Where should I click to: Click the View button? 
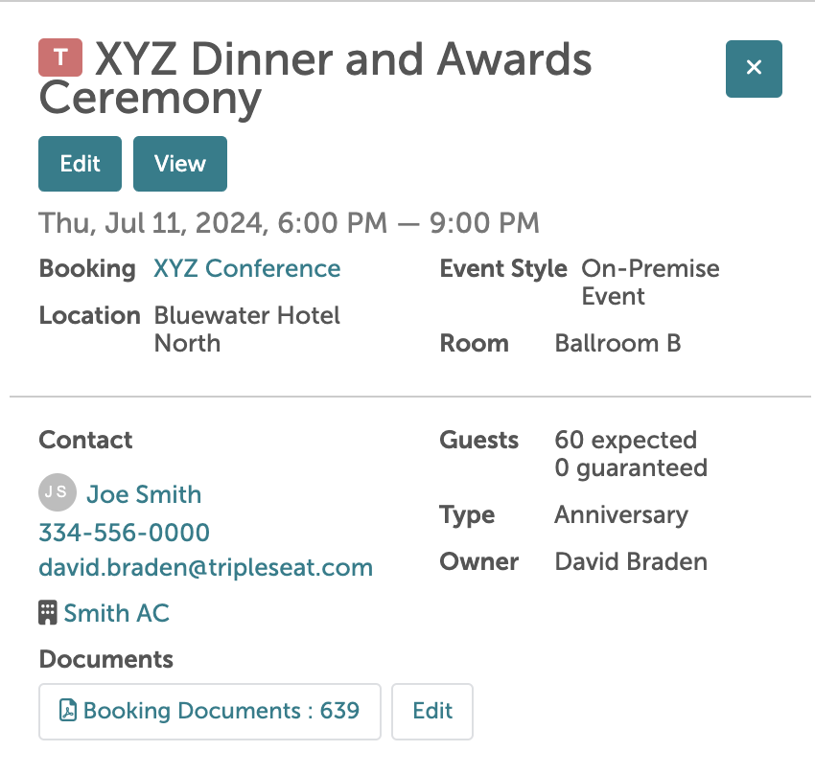(x=180, y=164)
